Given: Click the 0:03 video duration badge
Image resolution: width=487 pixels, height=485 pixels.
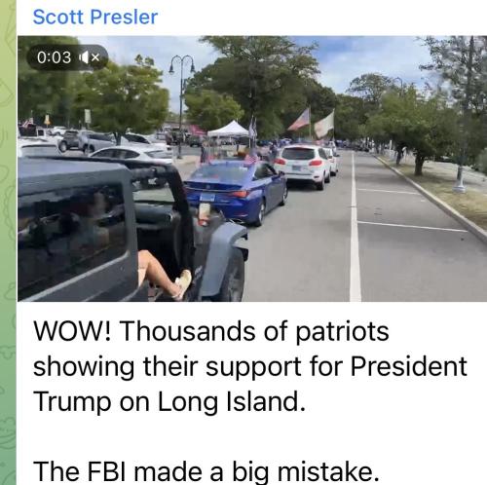Looking at the screenshot, I should 67,57.
